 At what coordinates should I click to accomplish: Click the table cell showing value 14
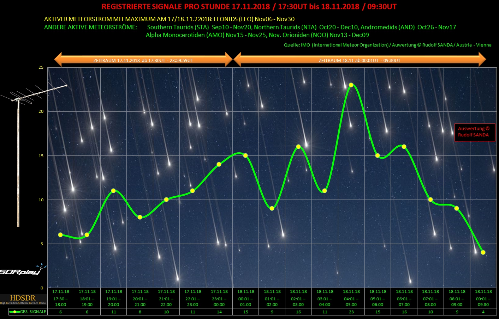[x=219, y=312]
